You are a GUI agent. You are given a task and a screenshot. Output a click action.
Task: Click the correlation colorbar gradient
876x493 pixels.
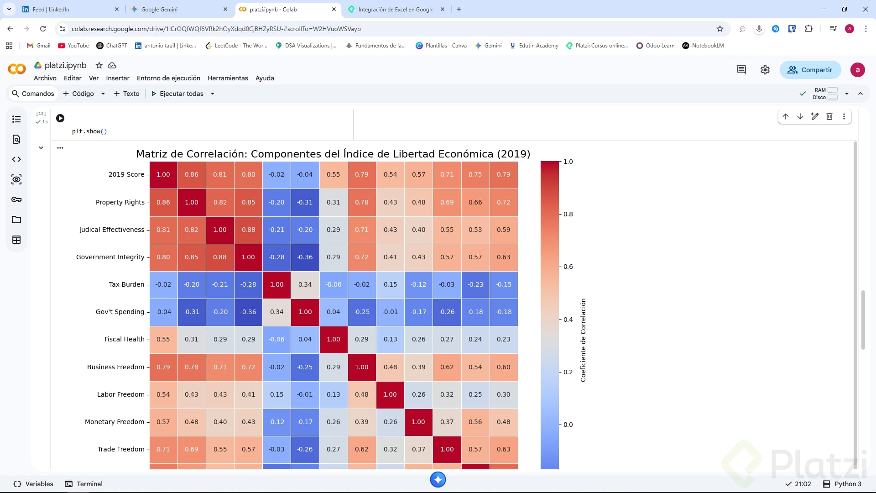(x=549, y=315)
